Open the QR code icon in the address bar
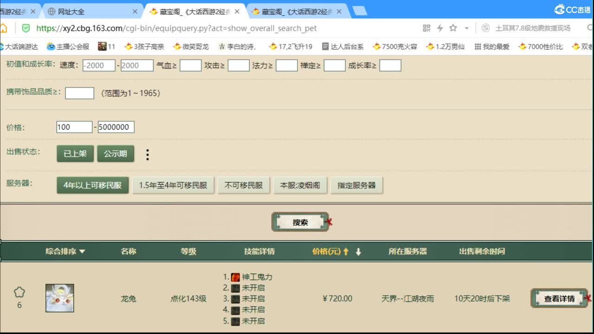594x334 pixels. tap(426, 28)
